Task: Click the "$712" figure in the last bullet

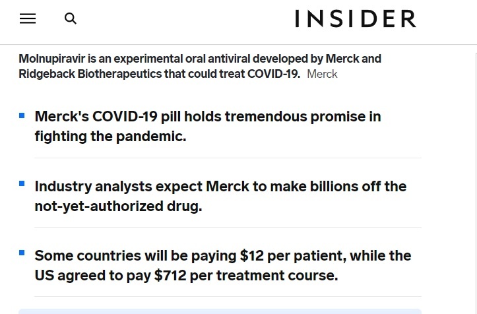Action: [170, 275]
